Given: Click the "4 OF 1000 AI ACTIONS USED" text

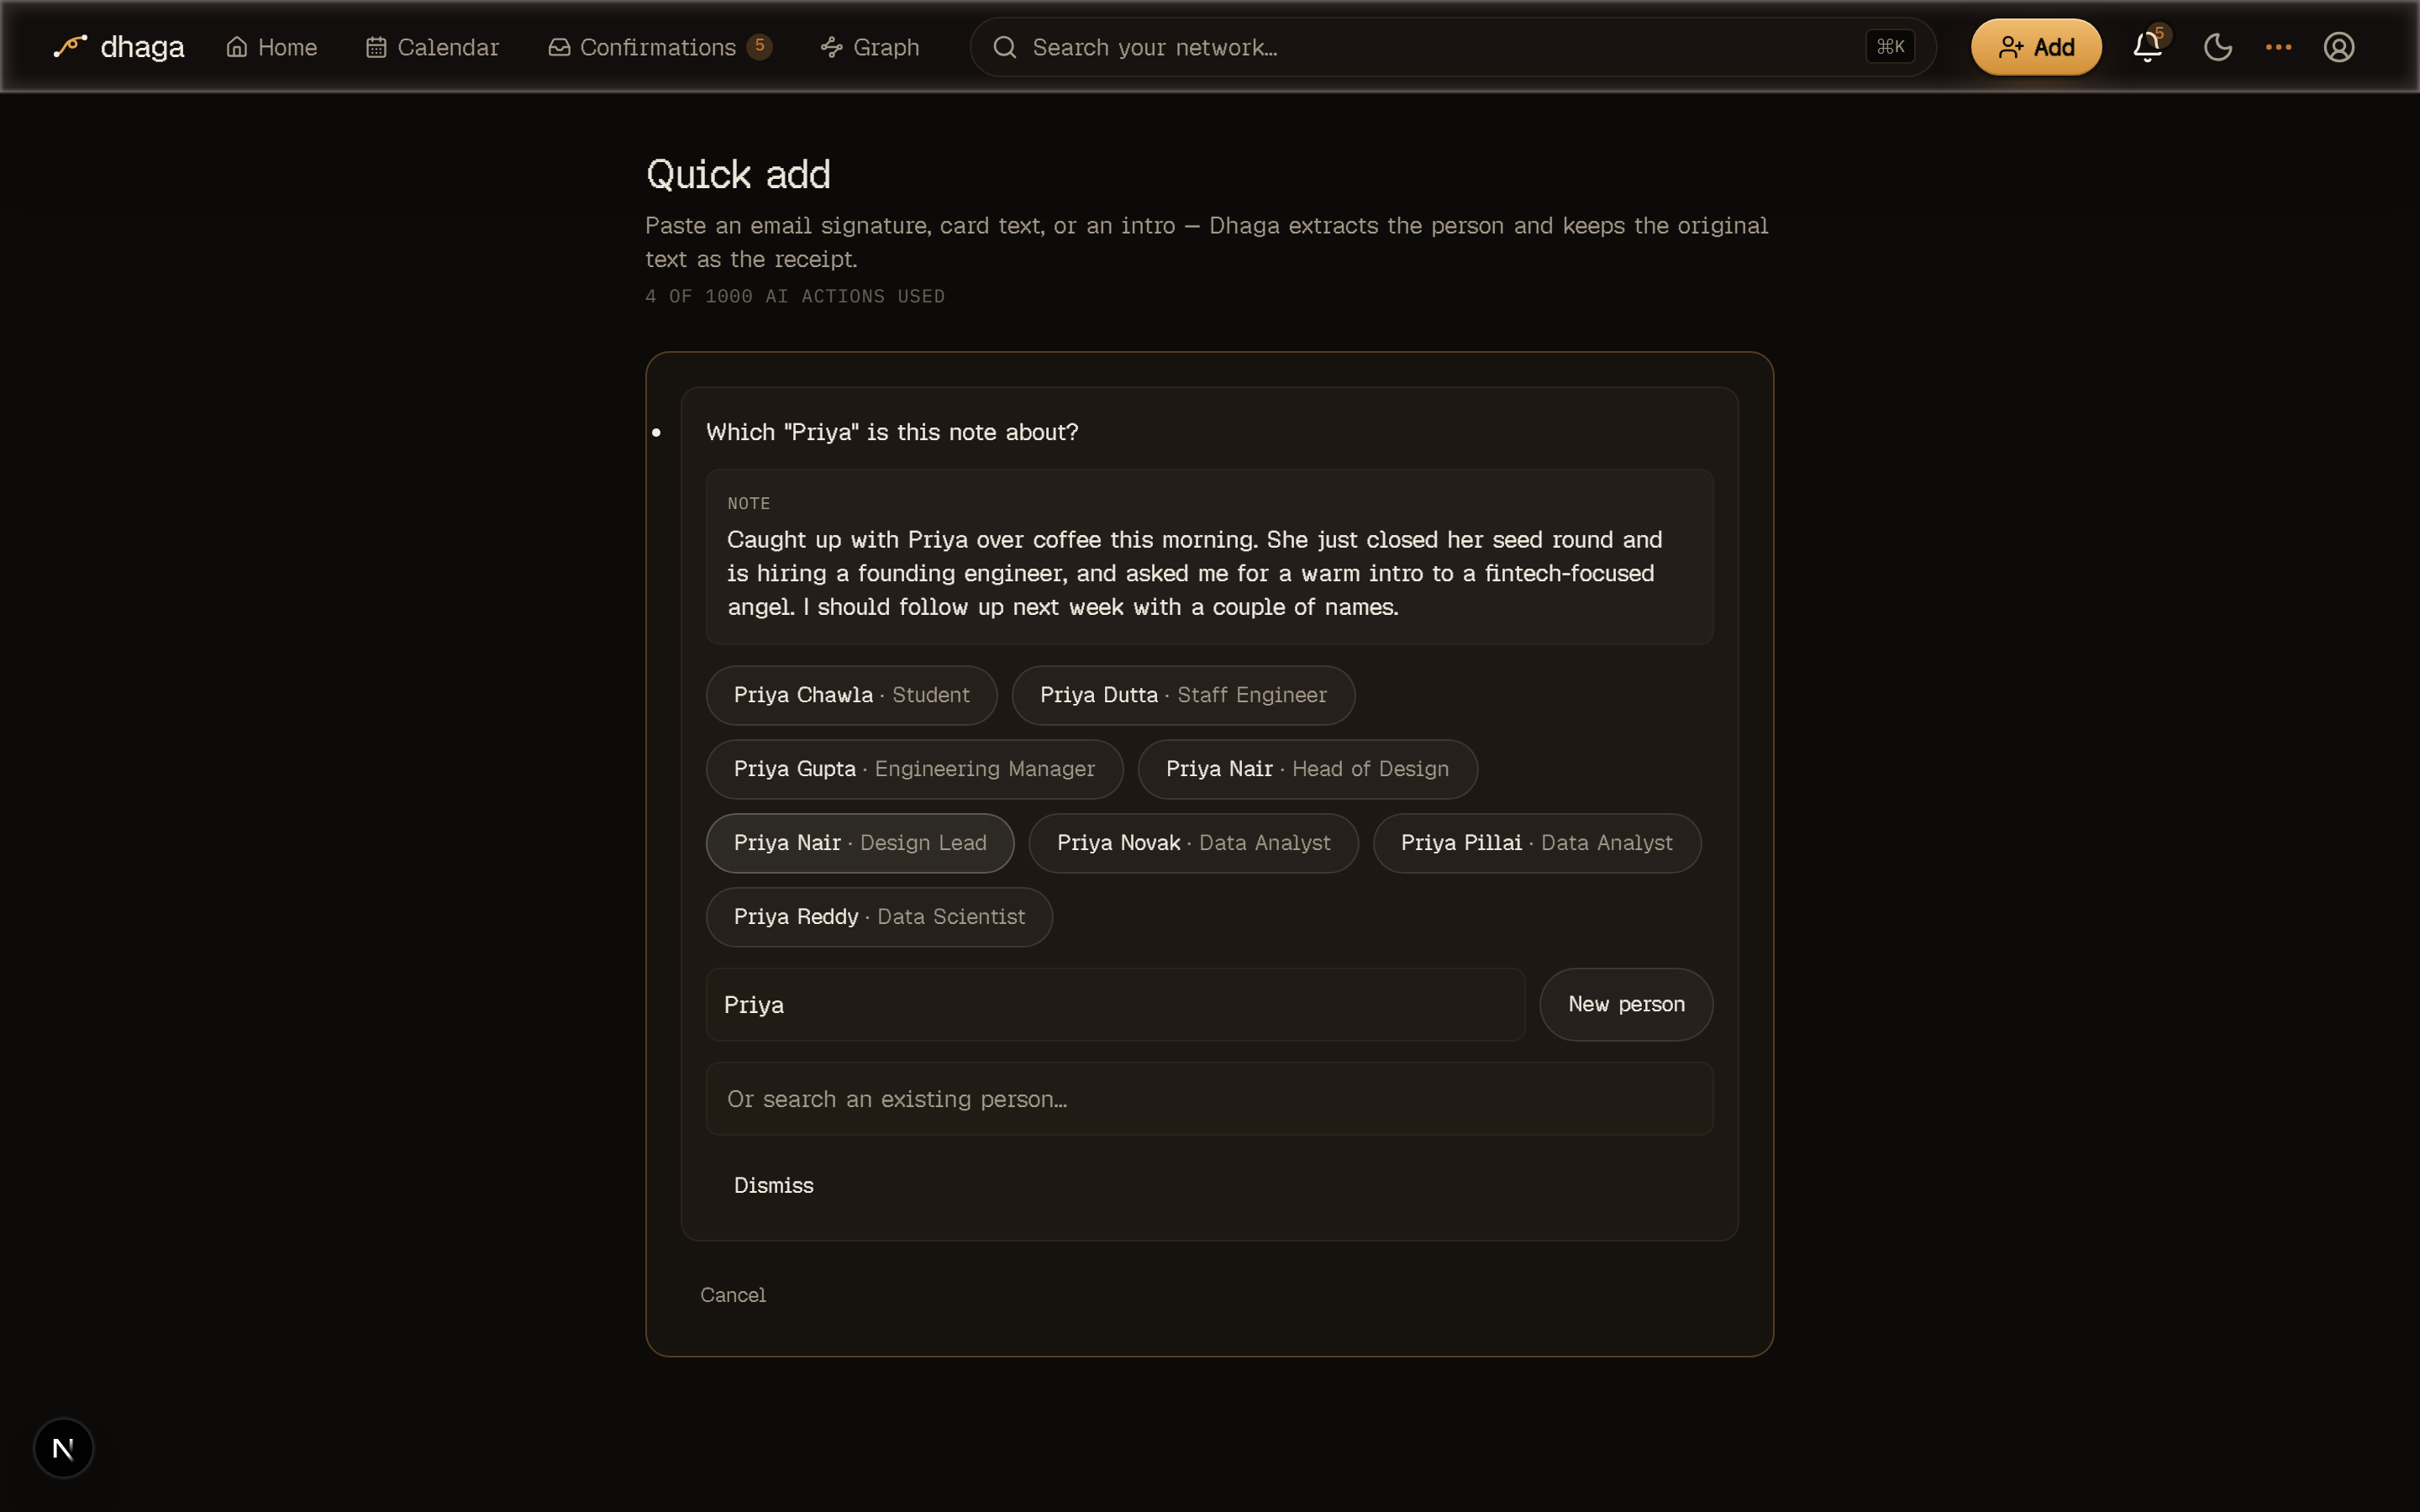Looking at the screenshot, I should [795, 296].
